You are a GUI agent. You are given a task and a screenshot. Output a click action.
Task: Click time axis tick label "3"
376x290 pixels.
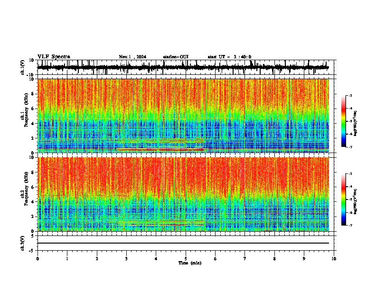[126, 259]
